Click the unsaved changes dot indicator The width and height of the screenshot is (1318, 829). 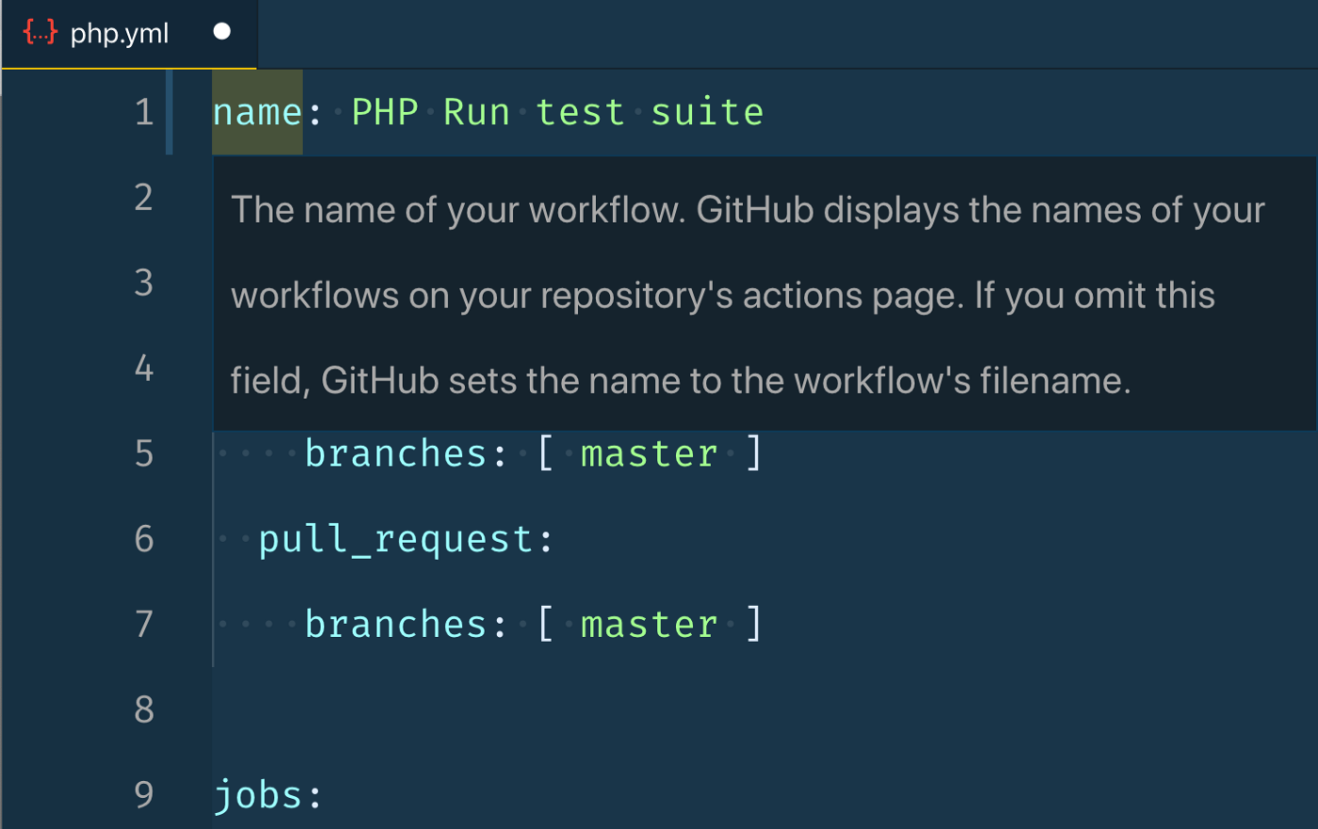pos(222,32)
